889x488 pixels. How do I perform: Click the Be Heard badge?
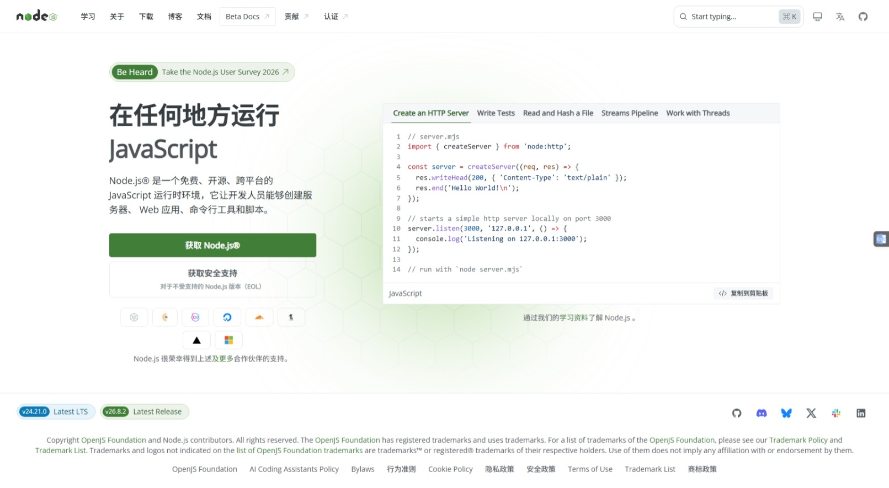[x=135, y=72]
